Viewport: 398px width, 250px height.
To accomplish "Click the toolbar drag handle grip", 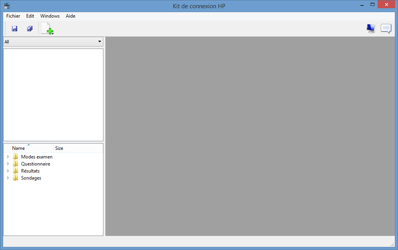I will pos(5,29).
